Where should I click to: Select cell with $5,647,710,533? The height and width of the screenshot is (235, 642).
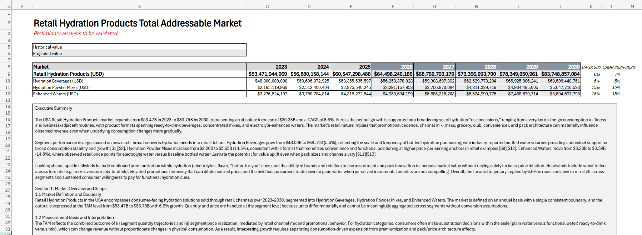[x=560, y=87]
